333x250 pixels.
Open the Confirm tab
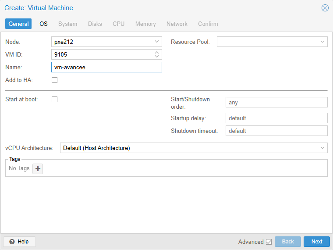click(208, 24)
